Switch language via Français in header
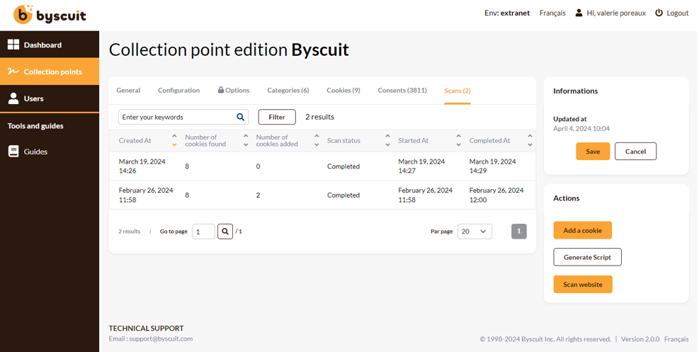The image size is (699, 352). [x=552, y=13]
